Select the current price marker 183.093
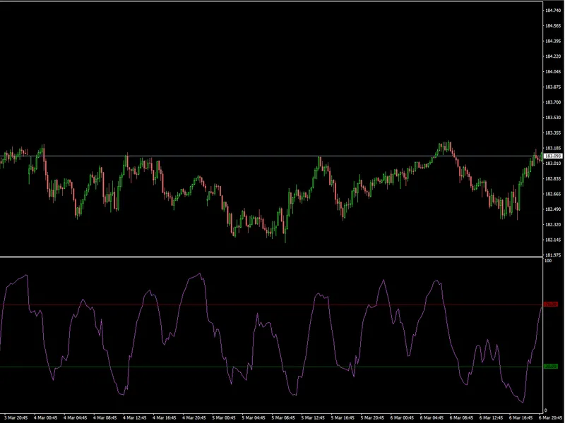This screenshot has height=423, width=565. (553, 156)
